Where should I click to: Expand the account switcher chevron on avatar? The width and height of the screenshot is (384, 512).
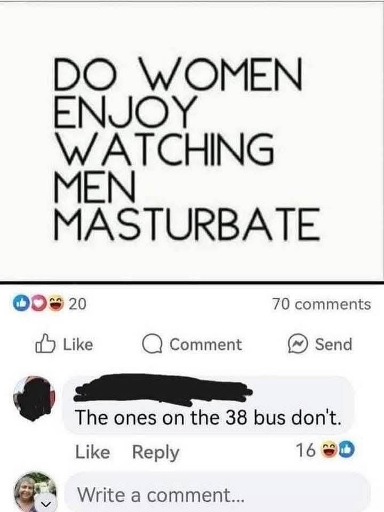(x=47, y=505)
